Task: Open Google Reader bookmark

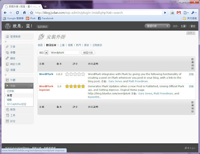Action: pyautogui.click(x=13, y=18)
